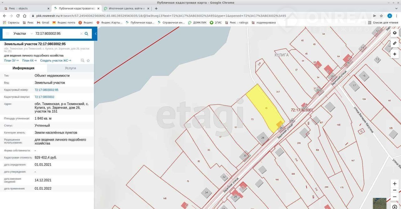This screenshot has width=401, height=209.
Task: Click the crosshair coordinates tool
Action: pos(394,54)
